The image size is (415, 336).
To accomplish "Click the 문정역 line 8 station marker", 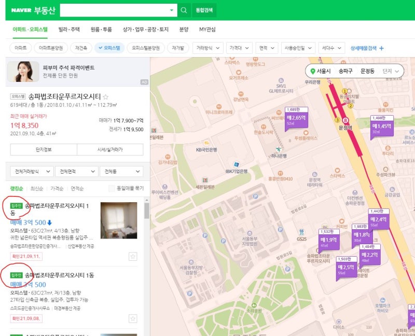I will (x=345, y=120).
